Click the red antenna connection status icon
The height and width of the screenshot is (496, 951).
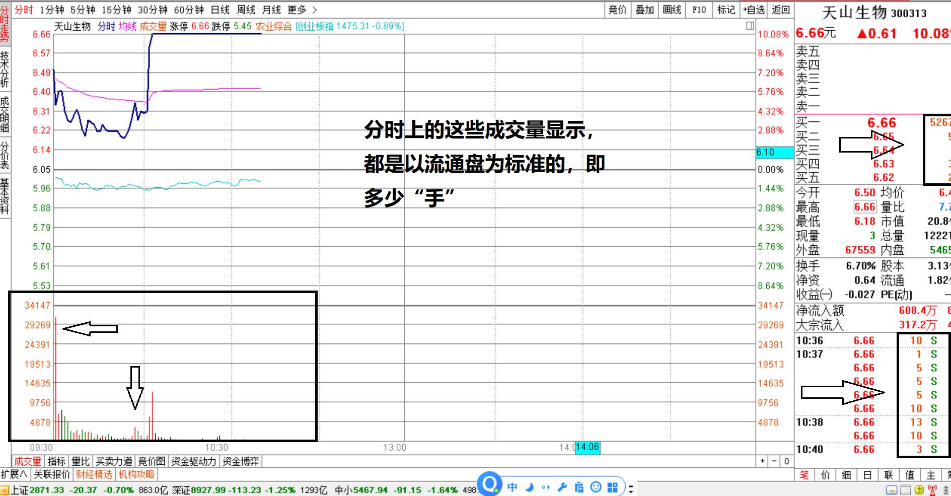[932, 489]
